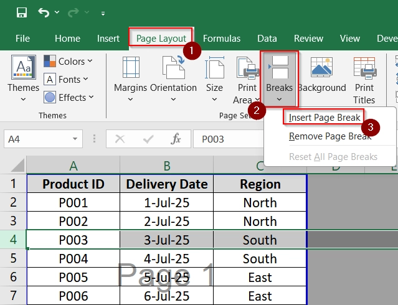Click the Region header cell
Screen dimensions: 398x305
[260, 184]
